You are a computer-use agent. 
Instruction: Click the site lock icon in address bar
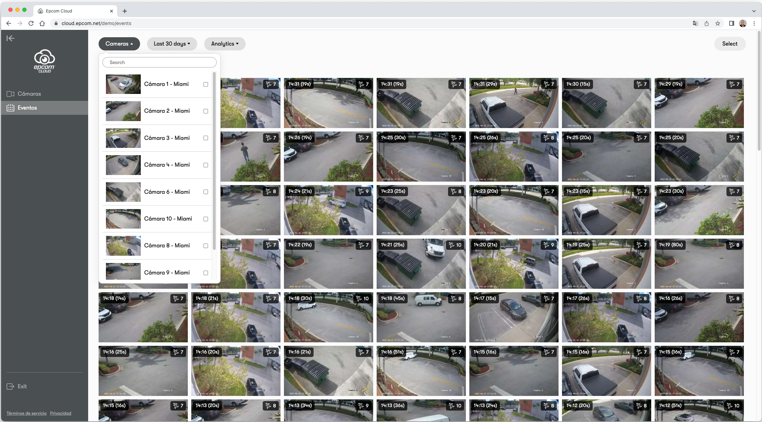[x=56, y=23]
